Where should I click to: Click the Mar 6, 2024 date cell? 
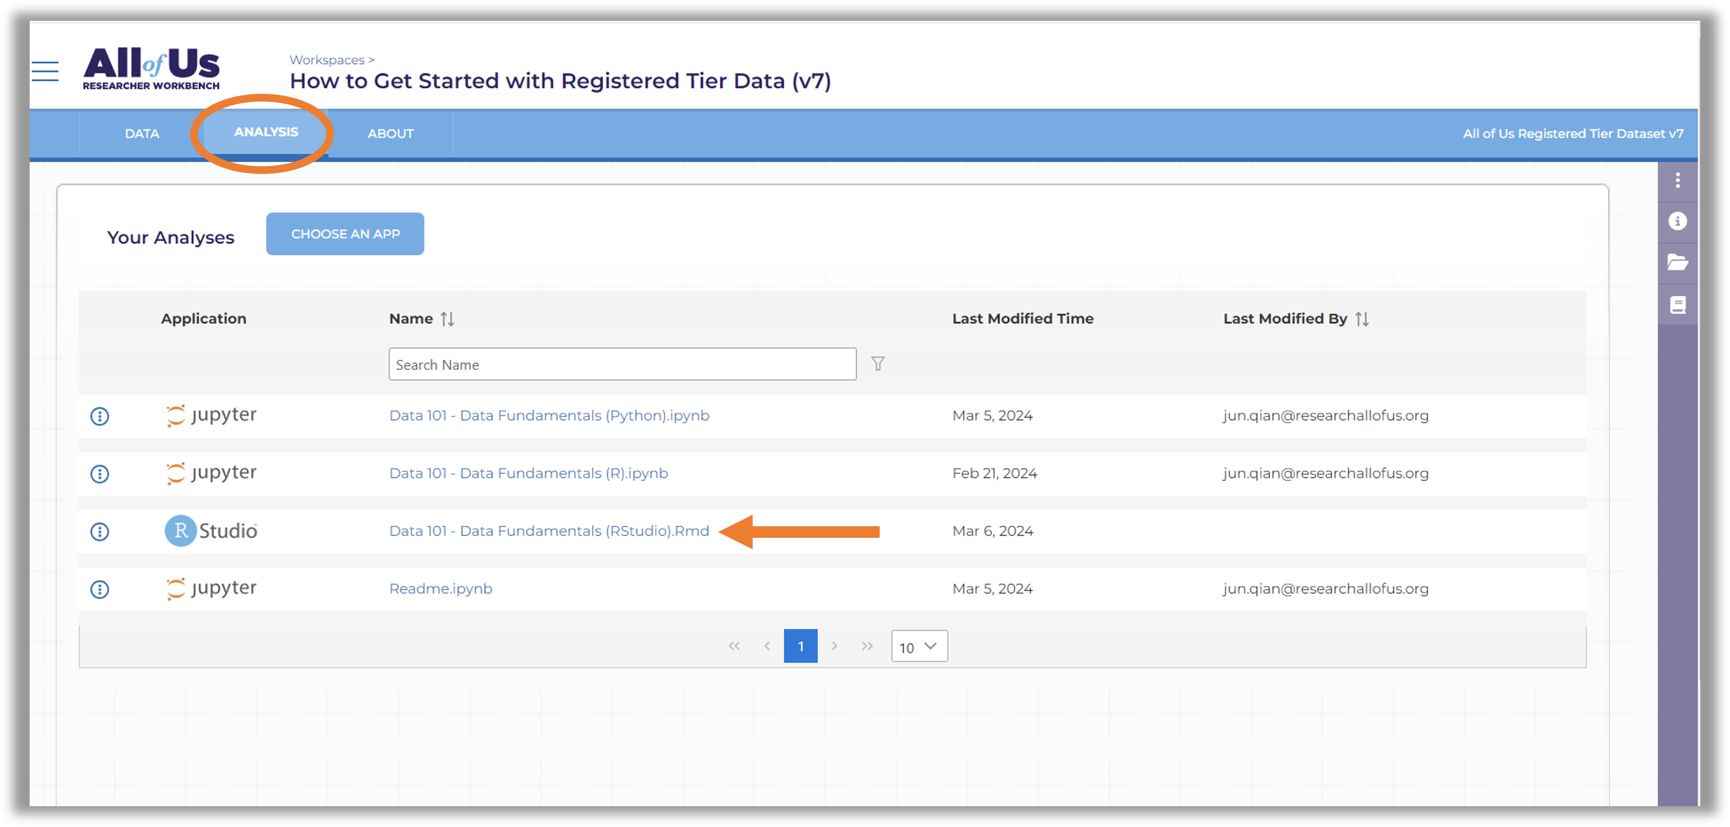[x=992, y=531]
